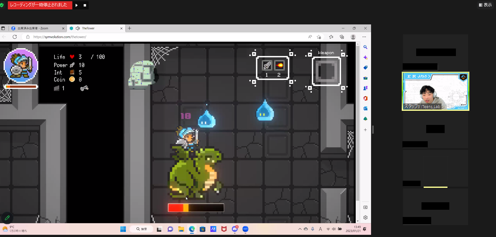Reload the TheTower page
The image size is (496, 237).
click(15, 37)
